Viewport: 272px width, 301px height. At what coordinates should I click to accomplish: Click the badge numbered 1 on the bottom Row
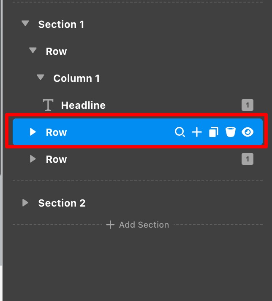tap(248, 159)
